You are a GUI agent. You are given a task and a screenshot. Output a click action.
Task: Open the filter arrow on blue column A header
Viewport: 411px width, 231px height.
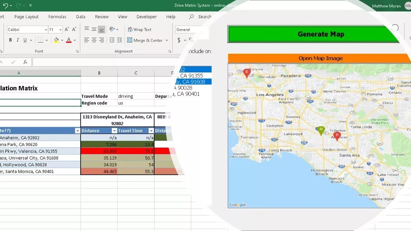pos(77,131)
